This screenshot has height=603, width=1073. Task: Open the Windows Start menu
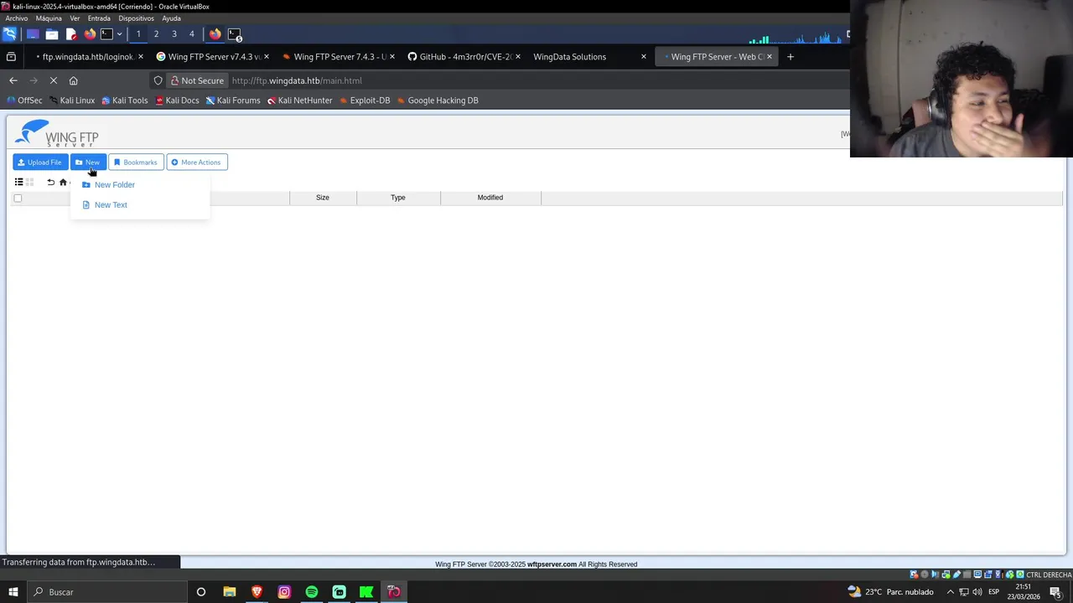pyautogui.click(x=13, y=592)
